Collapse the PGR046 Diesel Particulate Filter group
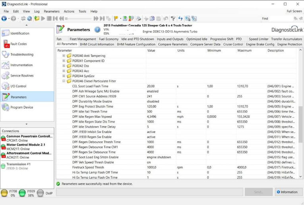 64,81
